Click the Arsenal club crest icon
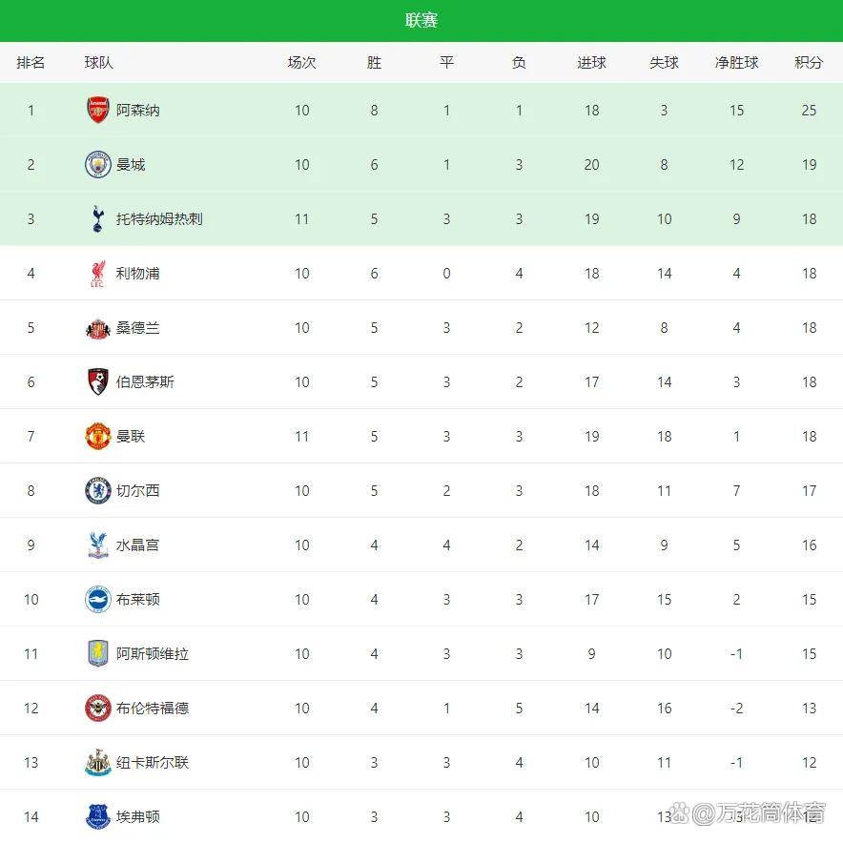 pos(98,110)
